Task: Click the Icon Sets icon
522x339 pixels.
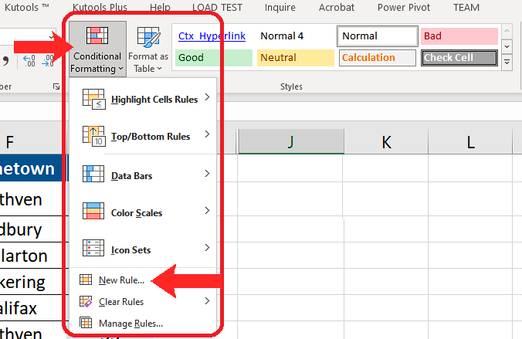Action: tap(93, 248)
